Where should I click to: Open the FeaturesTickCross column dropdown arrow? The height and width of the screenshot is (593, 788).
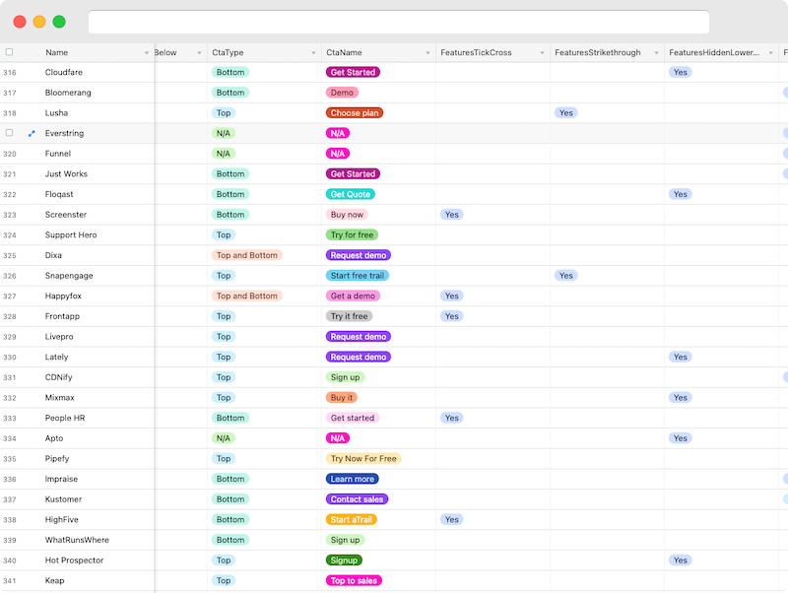[542, 53]
